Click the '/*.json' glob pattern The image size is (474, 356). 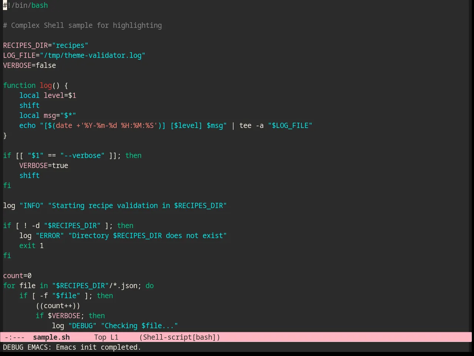pyautogui.click(x=123, y=286)
